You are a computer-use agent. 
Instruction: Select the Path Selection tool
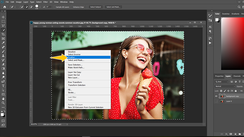(3, 90)
